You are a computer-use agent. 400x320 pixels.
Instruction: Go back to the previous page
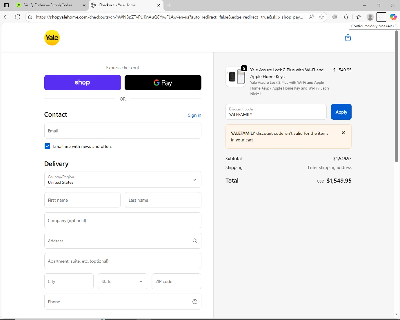(6, 17)
